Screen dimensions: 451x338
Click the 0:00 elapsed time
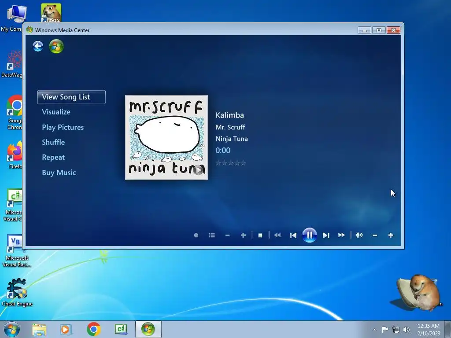223,151
